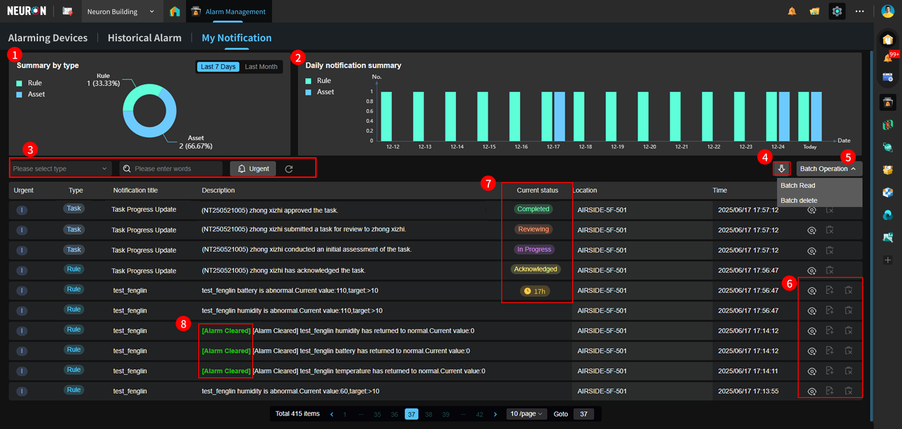Choose Batch delete from the menu

(799, 200)
